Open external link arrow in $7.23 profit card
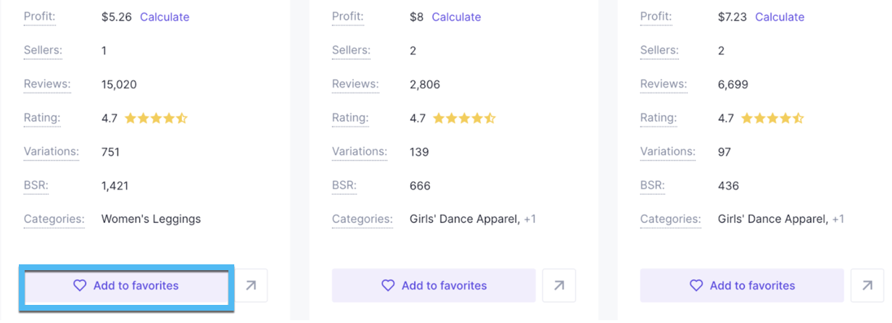 (867, 285)
